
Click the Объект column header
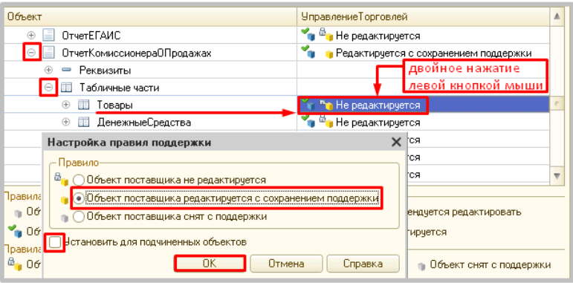pos(150,16)
